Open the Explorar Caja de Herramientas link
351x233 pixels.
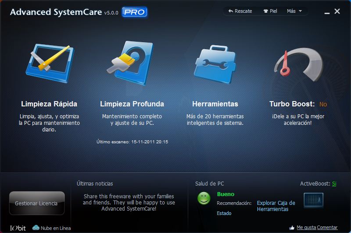[276, 206]
